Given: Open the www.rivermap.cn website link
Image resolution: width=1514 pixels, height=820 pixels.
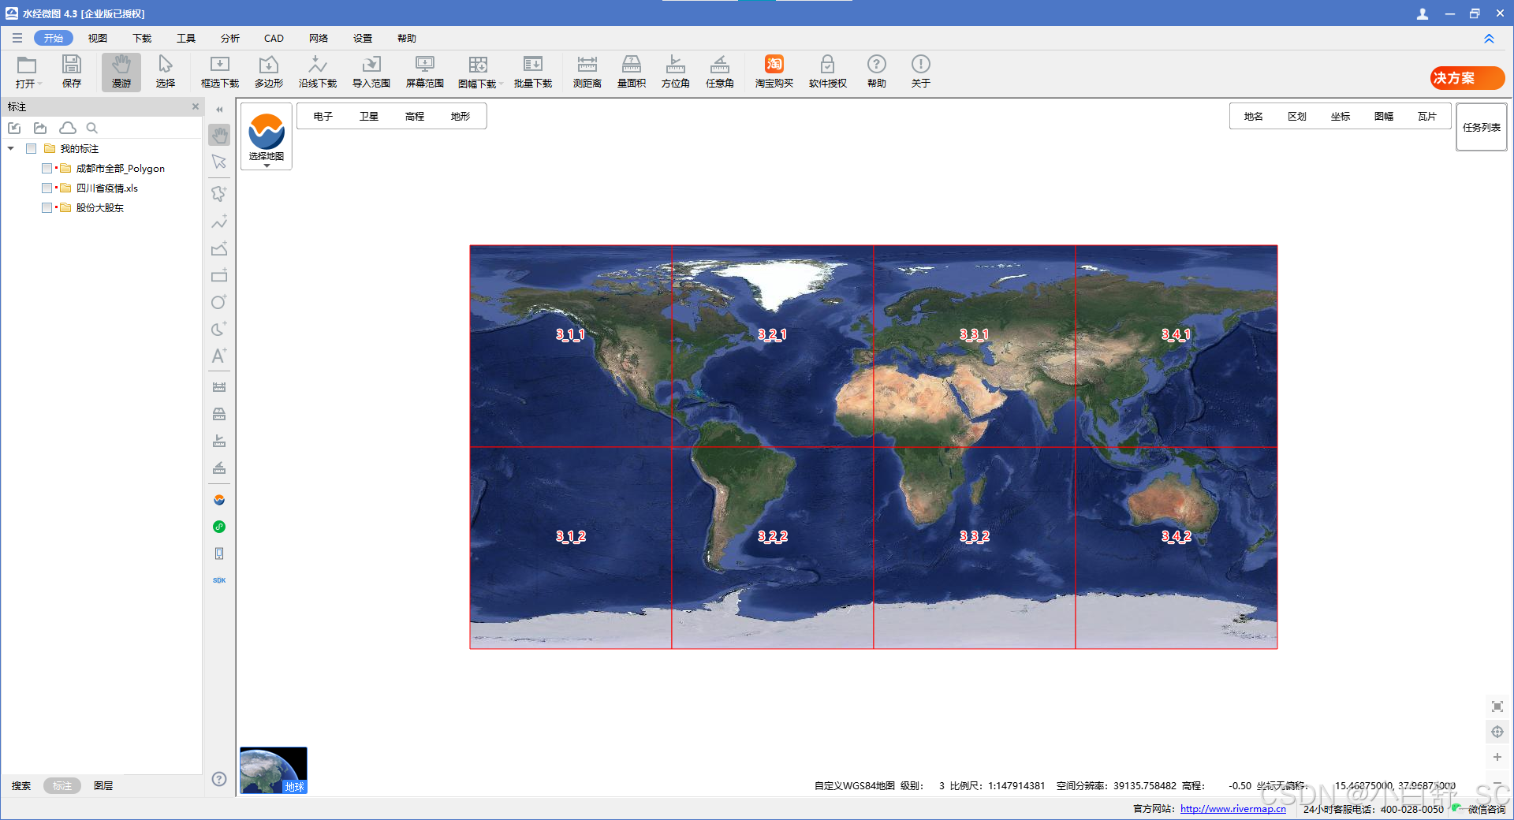Looking at the screenshot, I should (1233, 809).
